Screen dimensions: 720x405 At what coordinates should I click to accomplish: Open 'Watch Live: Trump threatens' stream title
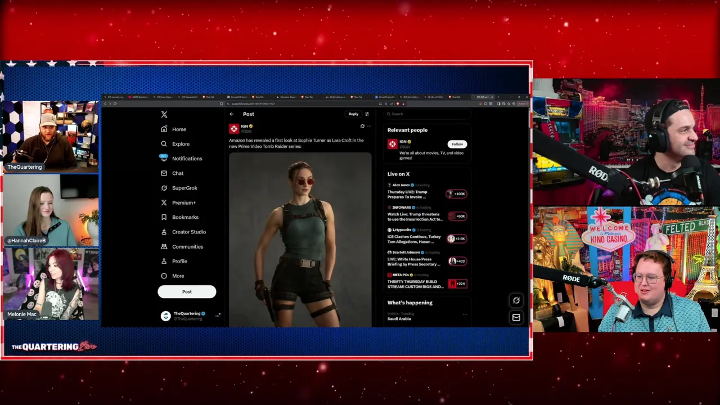(415, 217)
